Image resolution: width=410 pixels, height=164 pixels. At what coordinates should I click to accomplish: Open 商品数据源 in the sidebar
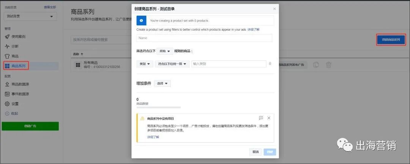tap(17, 84)
